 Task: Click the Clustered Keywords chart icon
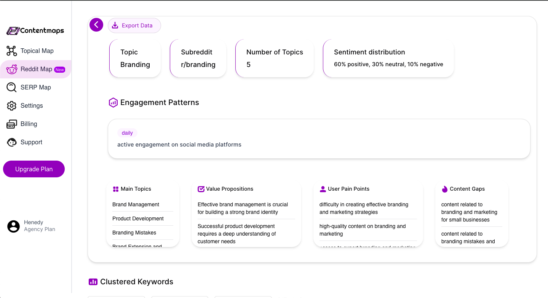(x=93, y=282)
